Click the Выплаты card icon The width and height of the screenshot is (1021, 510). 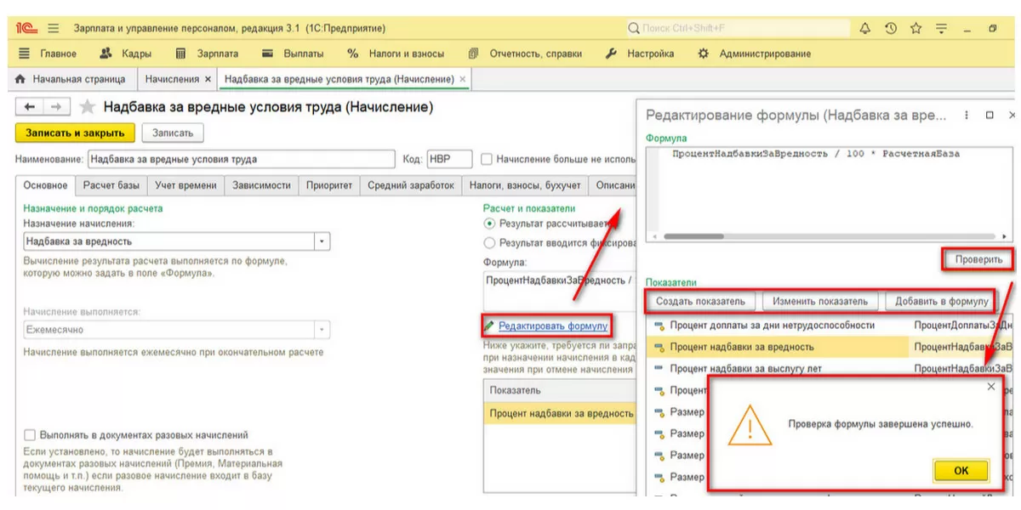click(x=268, y=54)
